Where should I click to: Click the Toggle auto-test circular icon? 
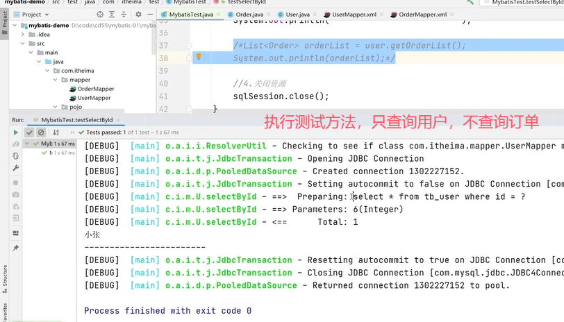(15, 156)
